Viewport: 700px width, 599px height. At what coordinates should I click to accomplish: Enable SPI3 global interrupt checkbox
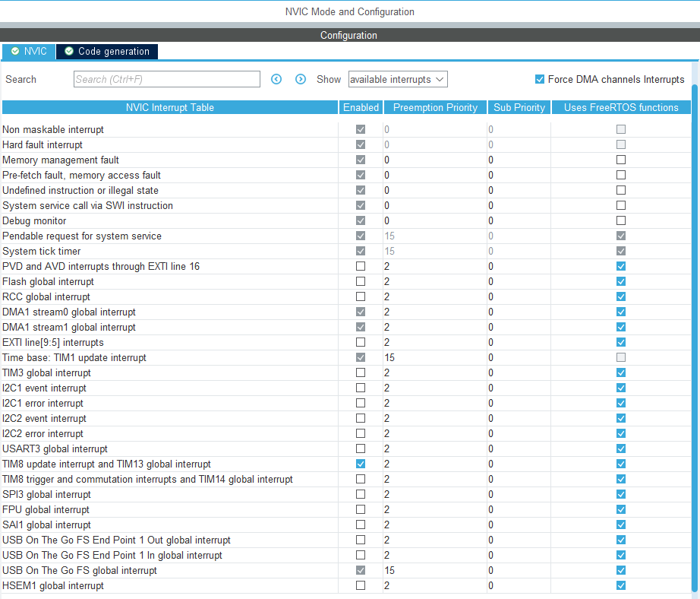pos(361,494)
